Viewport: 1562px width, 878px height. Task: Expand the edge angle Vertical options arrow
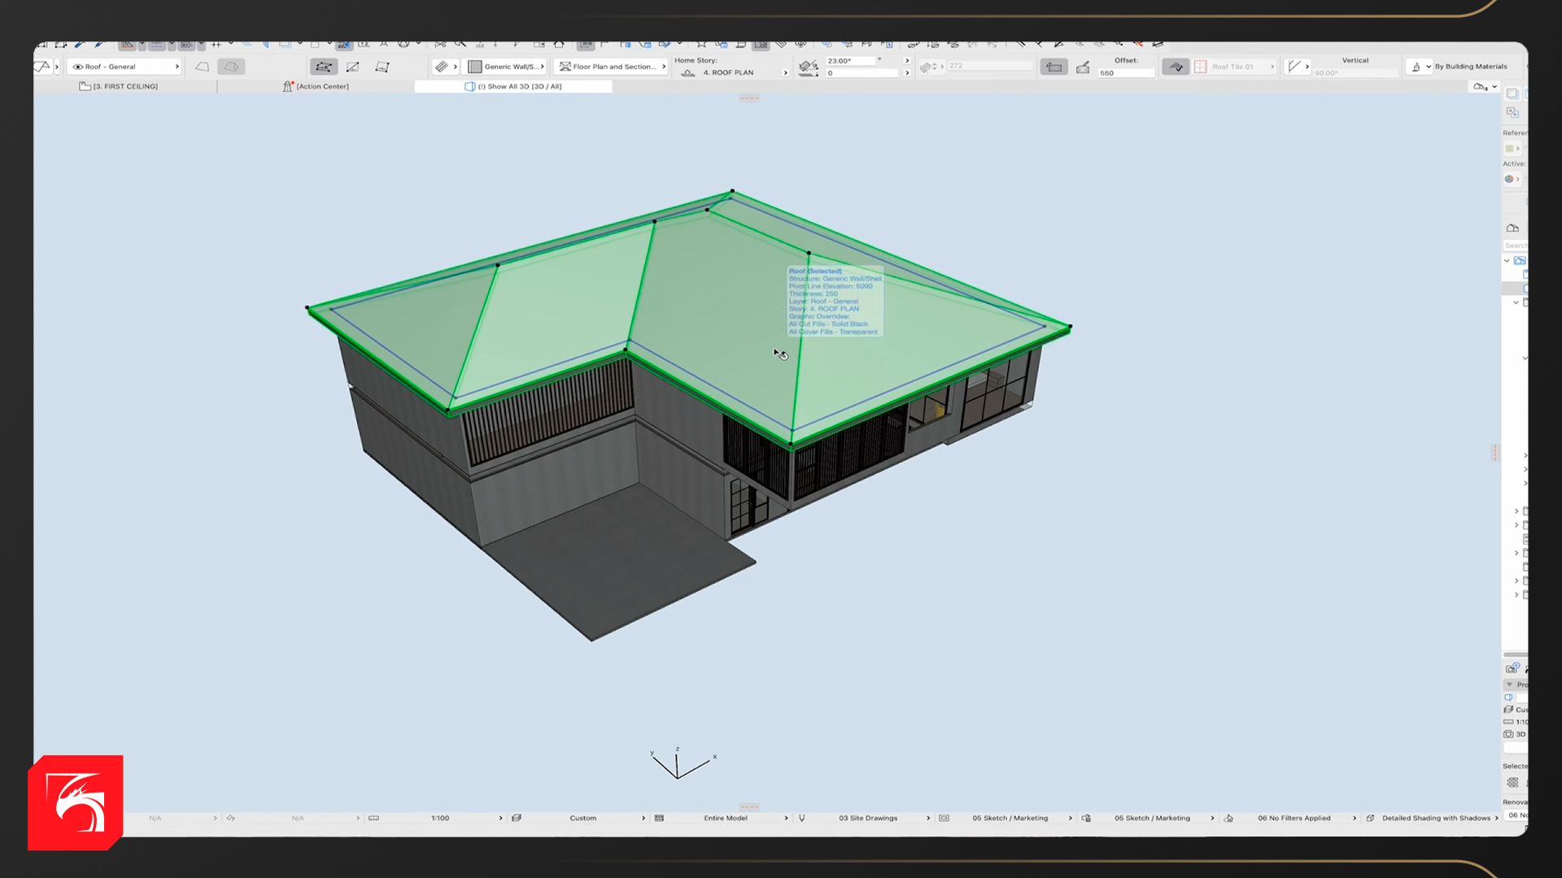point(1307,67)
